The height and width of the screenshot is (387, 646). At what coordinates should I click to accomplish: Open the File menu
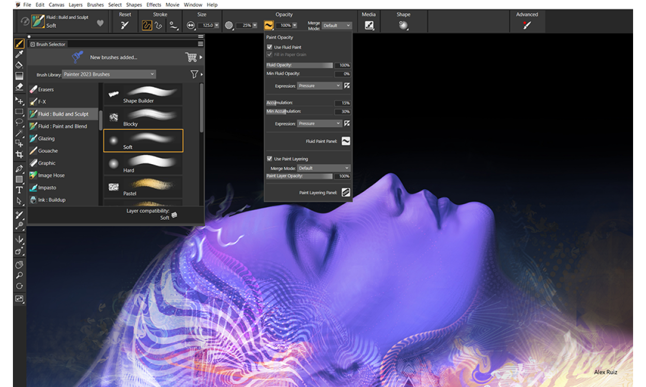point(27,5)
